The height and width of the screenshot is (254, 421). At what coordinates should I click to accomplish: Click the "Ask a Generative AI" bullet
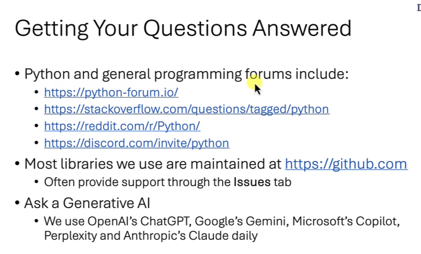tap(87, 203)
